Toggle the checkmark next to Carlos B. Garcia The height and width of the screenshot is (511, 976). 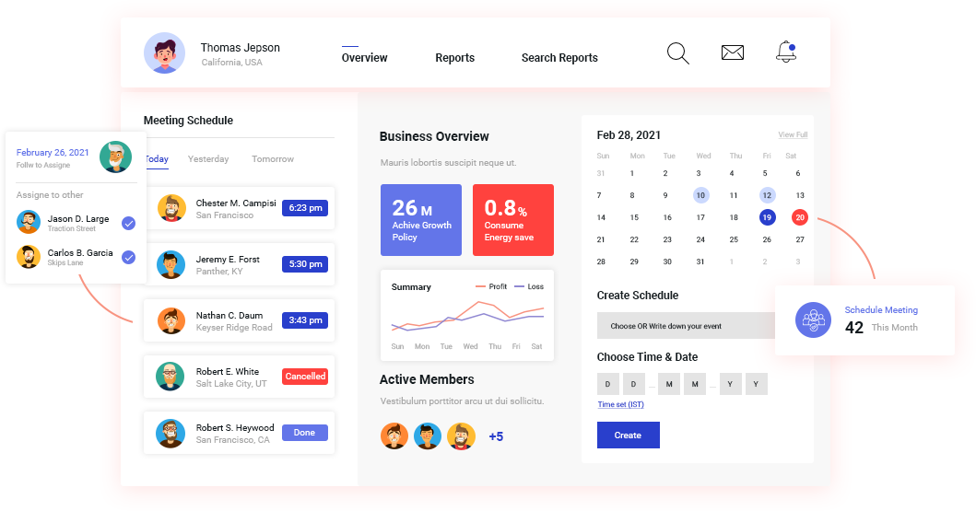tap(129, 257)
